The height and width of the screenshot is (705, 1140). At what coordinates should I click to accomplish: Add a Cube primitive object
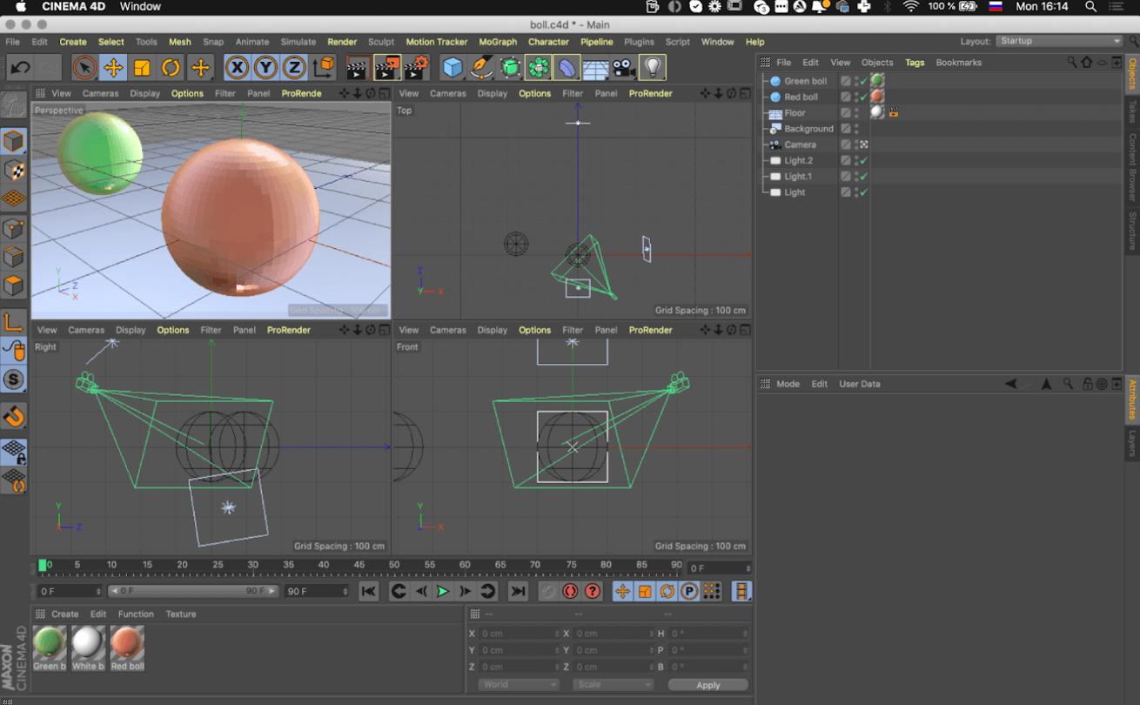pos(453,67)
